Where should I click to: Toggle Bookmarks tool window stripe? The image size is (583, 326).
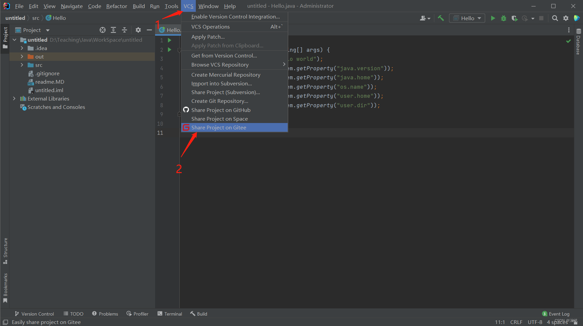point(5,288)
